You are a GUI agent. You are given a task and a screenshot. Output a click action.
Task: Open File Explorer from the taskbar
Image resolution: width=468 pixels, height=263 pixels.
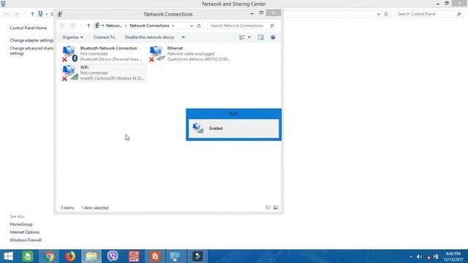point(91,256)
